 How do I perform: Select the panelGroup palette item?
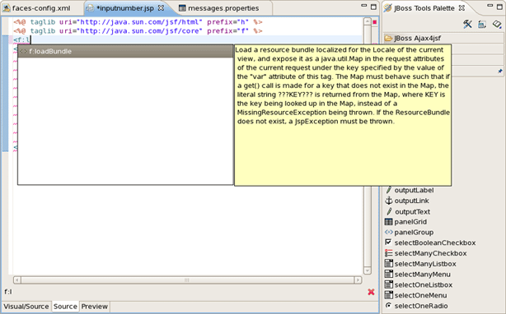tap(410, 233)
